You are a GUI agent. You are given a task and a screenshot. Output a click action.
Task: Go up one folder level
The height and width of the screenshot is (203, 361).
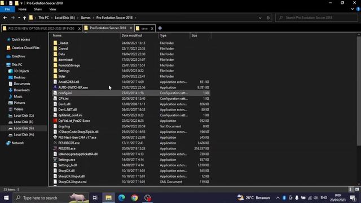pyautogui.click(x=24, y=17)
